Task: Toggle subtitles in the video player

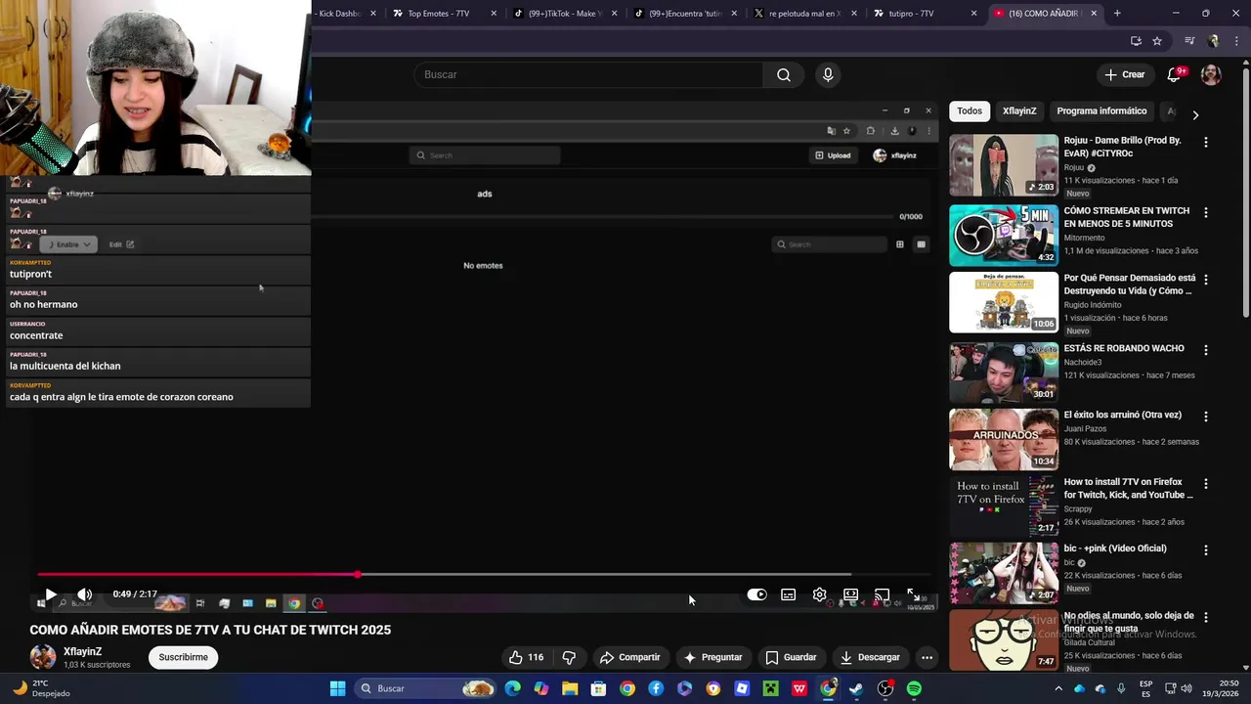Action: tap(788, 594)
